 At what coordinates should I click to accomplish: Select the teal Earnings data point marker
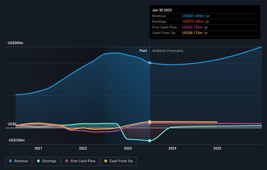[150, 140]
